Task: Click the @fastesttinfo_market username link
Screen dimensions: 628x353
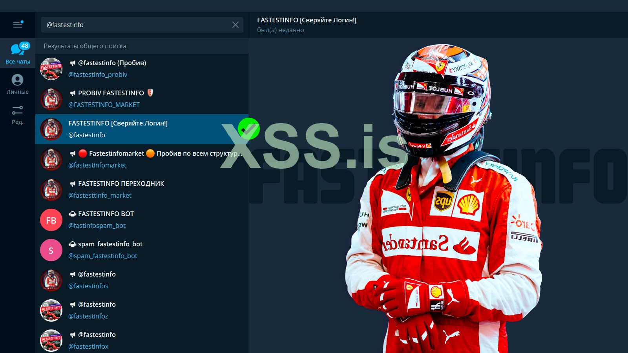Action: coord(100,195)
